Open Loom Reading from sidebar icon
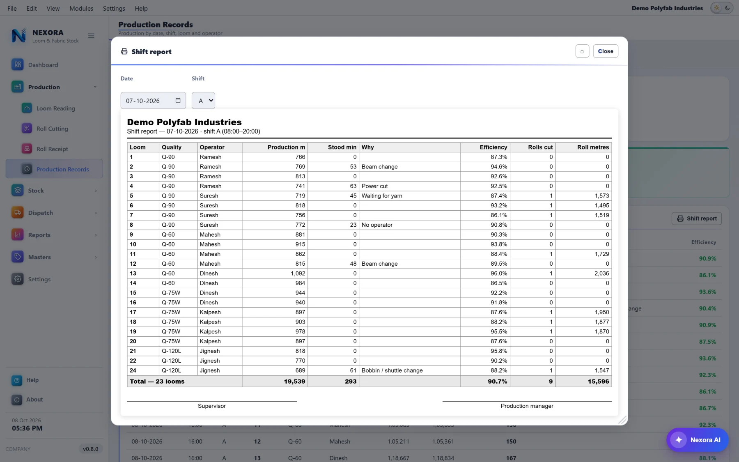Screen dimensions: 739x462 (27, 108)
